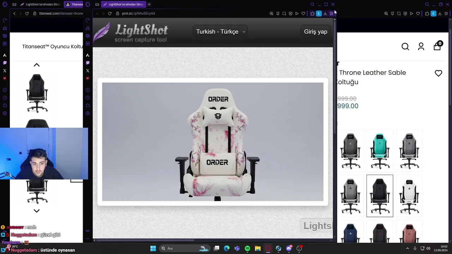
Task: Reload the prnt.sc page in front window
Action: point(110,13)
